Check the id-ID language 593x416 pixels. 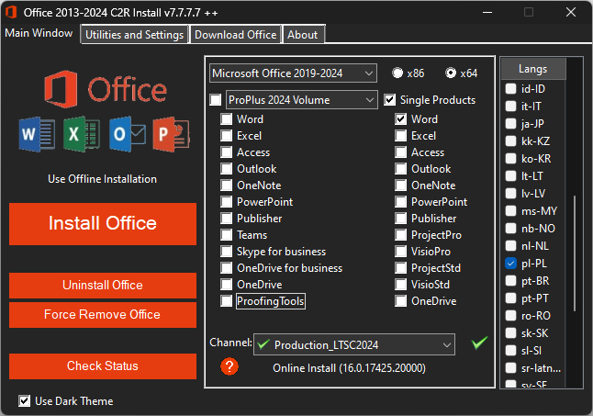510,89
